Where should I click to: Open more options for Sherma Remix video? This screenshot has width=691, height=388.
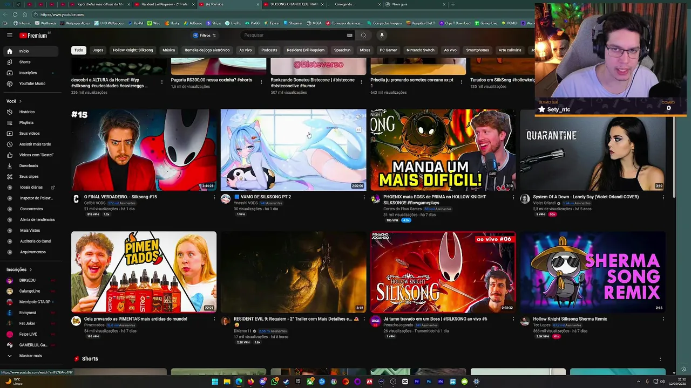point(663,320)
